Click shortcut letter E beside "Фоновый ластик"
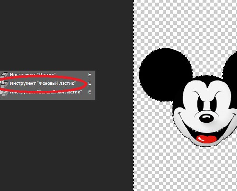This screenshot has height=191, width=237. (x=90, y=83)
